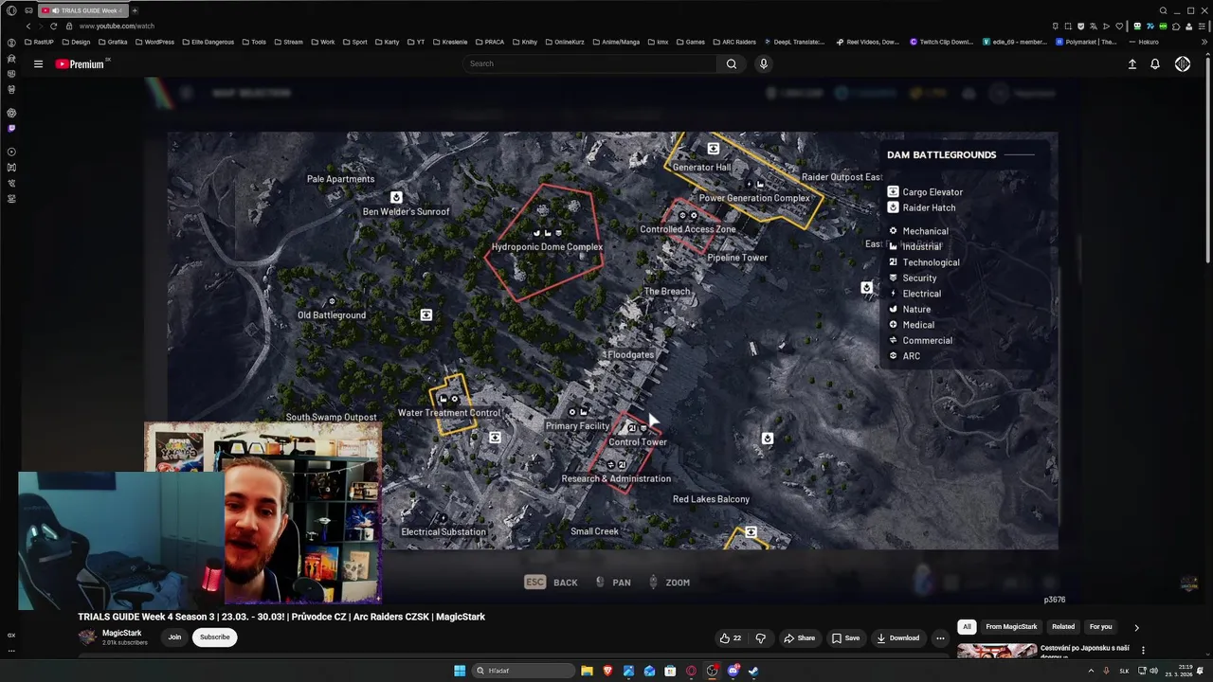Join the MagicStark channel membership
This screenshot has height=682, width=1213.
pos(174,637)
